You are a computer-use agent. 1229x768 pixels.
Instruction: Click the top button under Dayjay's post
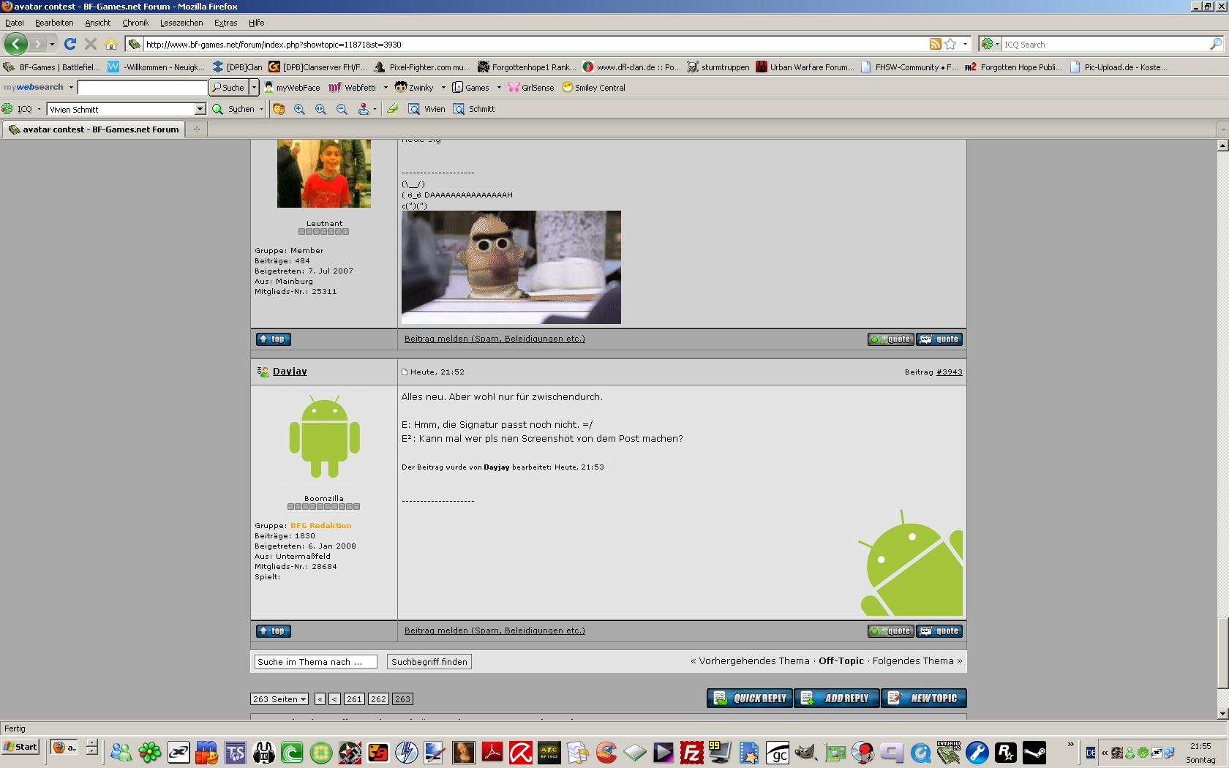tap(274, 631)
